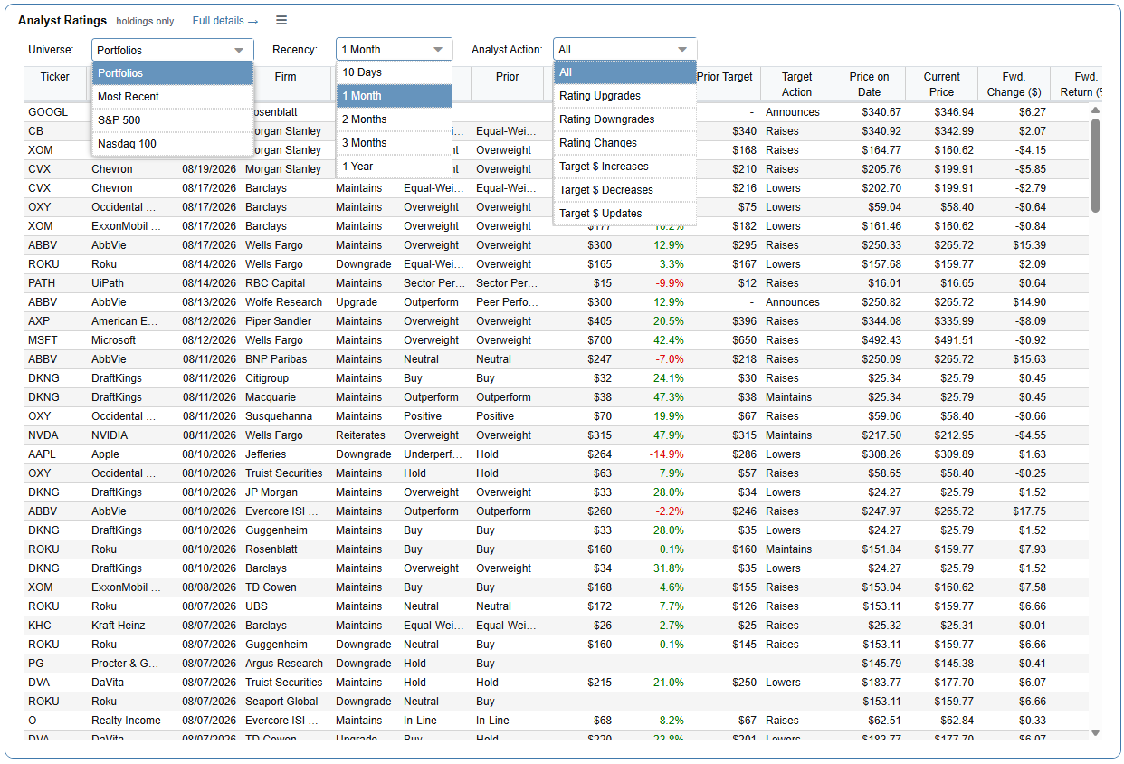Image resolution: width=1124 pixels, height=764 pixels.
Task: Sort by Price on Date column header
Action: 869,84
